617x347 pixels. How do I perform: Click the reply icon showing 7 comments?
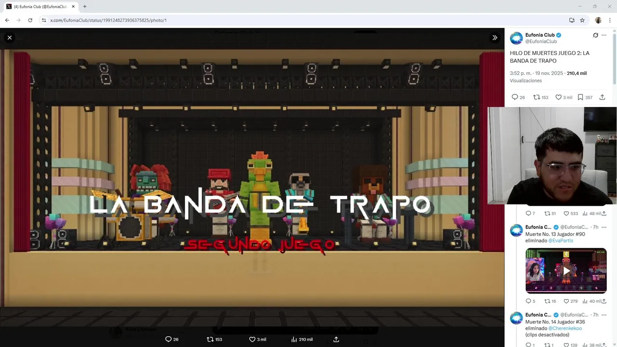(x=528, y=214)
